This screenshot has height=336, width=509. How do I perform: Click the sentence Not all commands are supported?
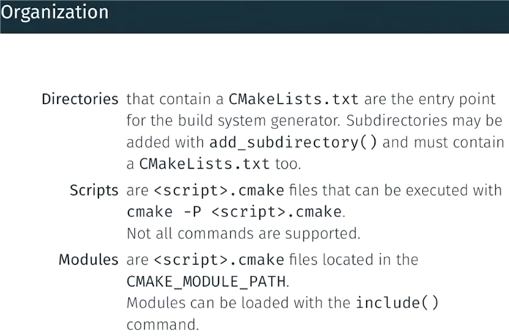243,233
